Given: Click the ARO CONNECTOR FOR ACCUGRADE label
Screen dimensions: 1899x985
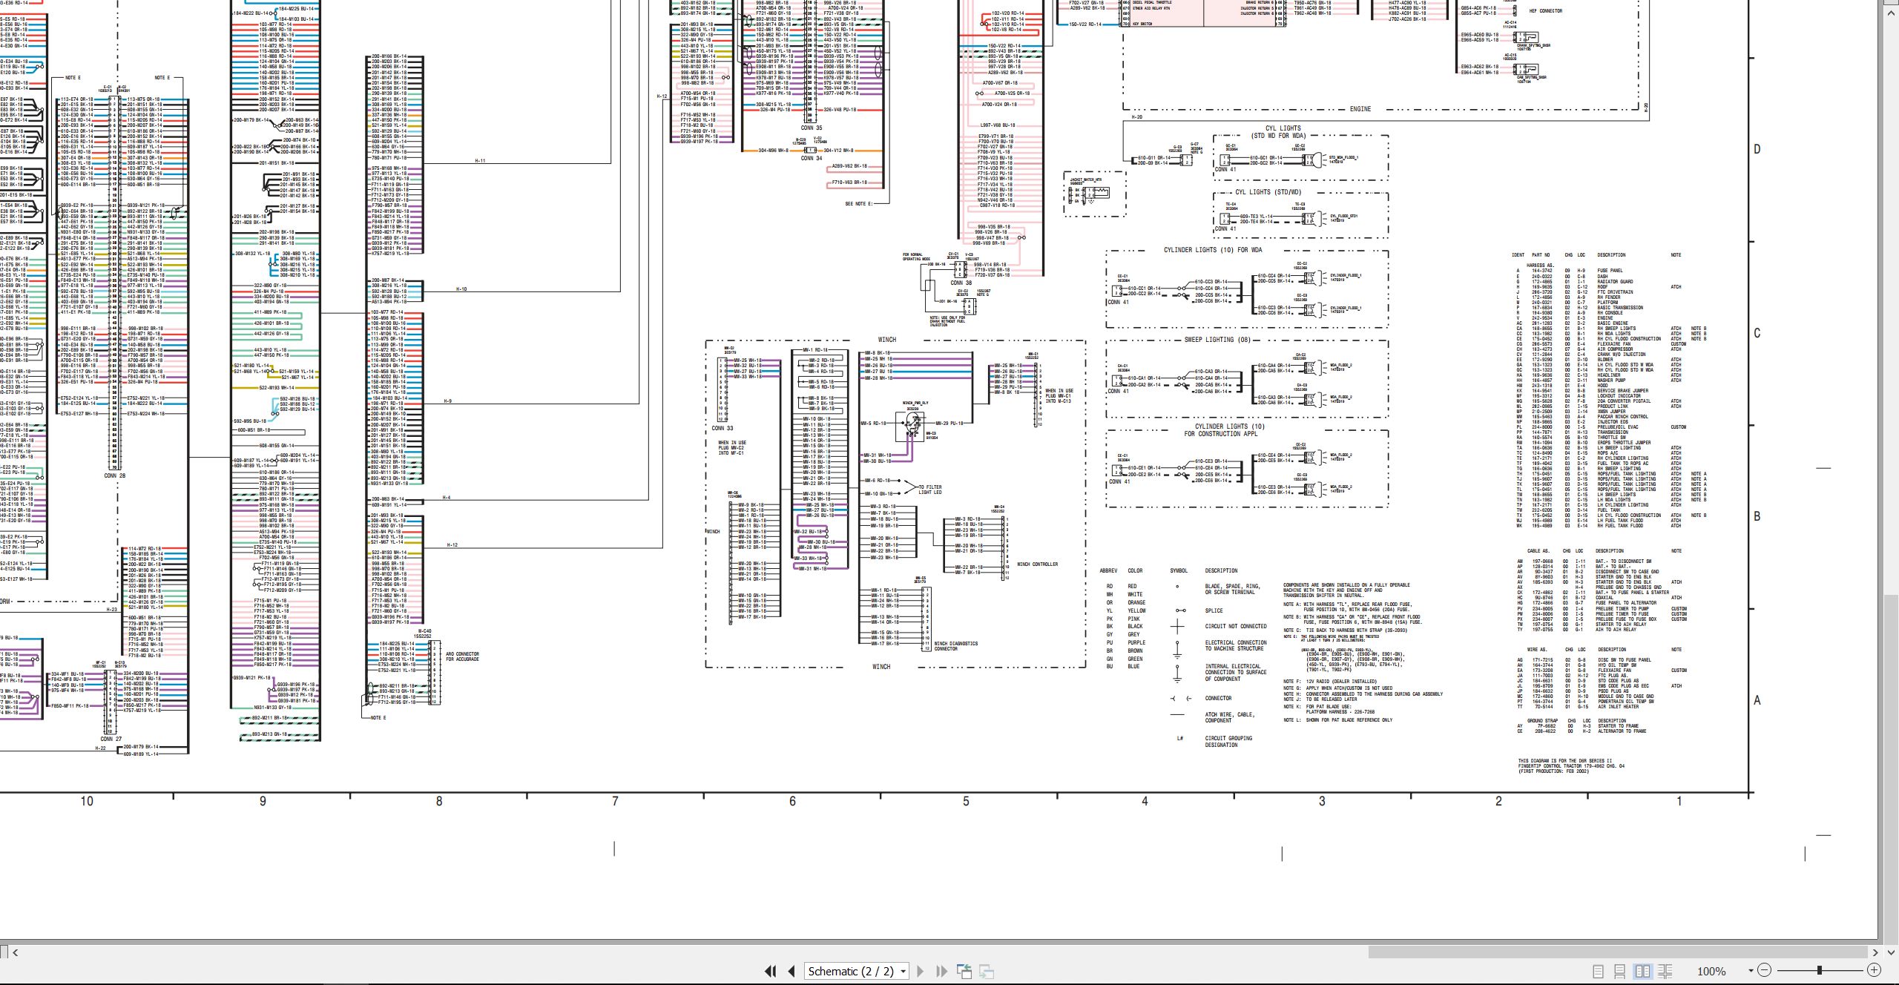Looking at the screenshot, I should tap(462, 656).
